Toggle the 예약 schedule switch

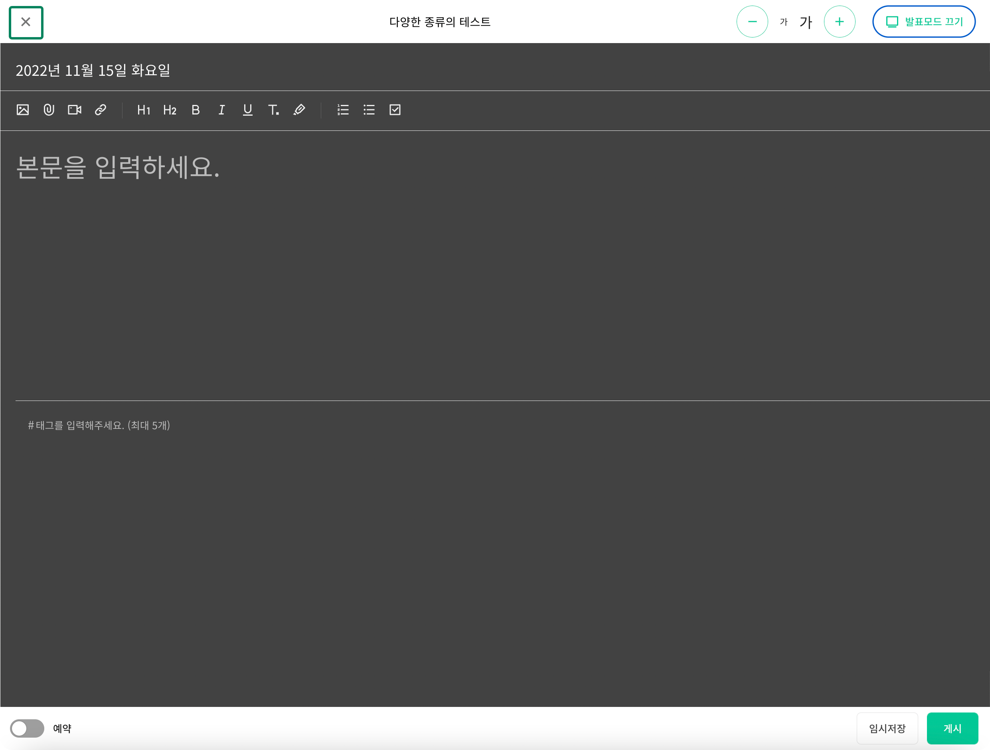tap(27, 728)
